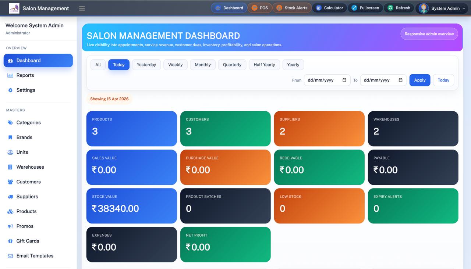Screen dimensions: 471x269
Task: Click the Stock Value card
Action: [x=131, y=206]
